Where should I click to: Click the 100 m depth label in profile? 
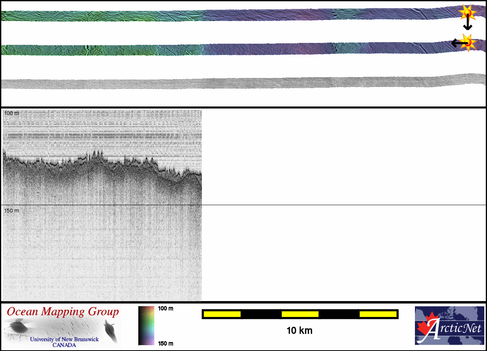11,113
